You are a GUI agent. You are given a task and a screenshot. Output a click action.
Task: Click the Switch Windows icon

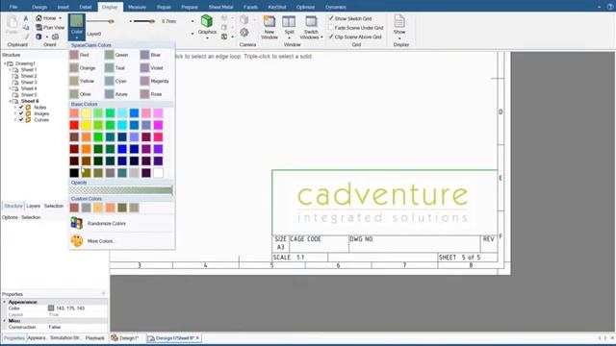coord(311,22)
